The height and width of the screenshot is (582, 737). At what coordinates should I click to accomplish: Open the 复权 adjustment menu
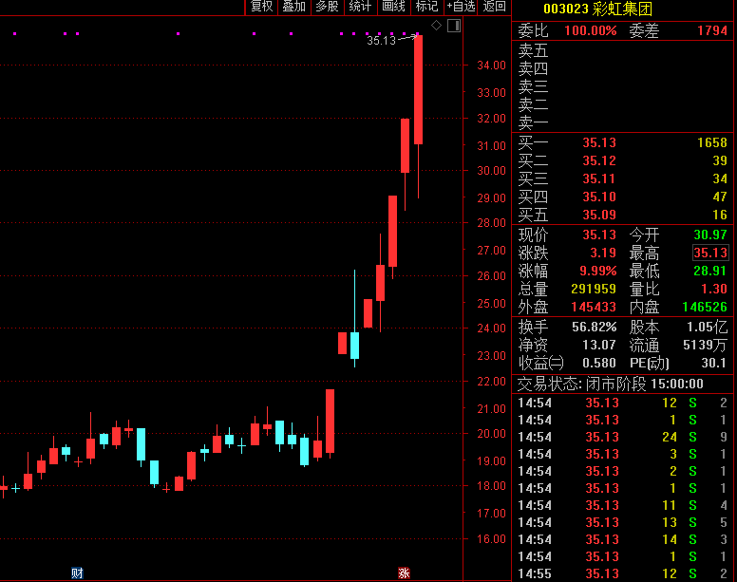tap(261, 7)
